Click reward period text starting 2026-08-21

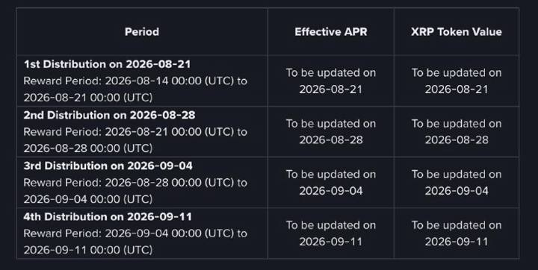pyautogui.click(x=135, y=140)
